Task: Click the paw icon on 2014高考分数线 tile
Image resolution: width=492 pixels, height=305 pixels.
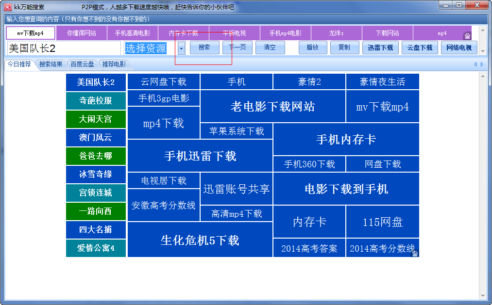Action: point(415,253)
